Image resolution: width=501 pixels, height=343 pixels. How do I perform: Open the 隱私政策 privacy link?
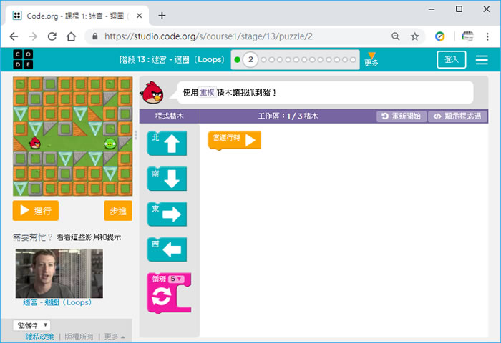click(x=39, y=337)
